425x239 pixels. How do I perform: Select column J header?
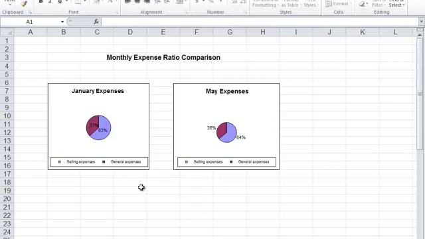[329, 33]
